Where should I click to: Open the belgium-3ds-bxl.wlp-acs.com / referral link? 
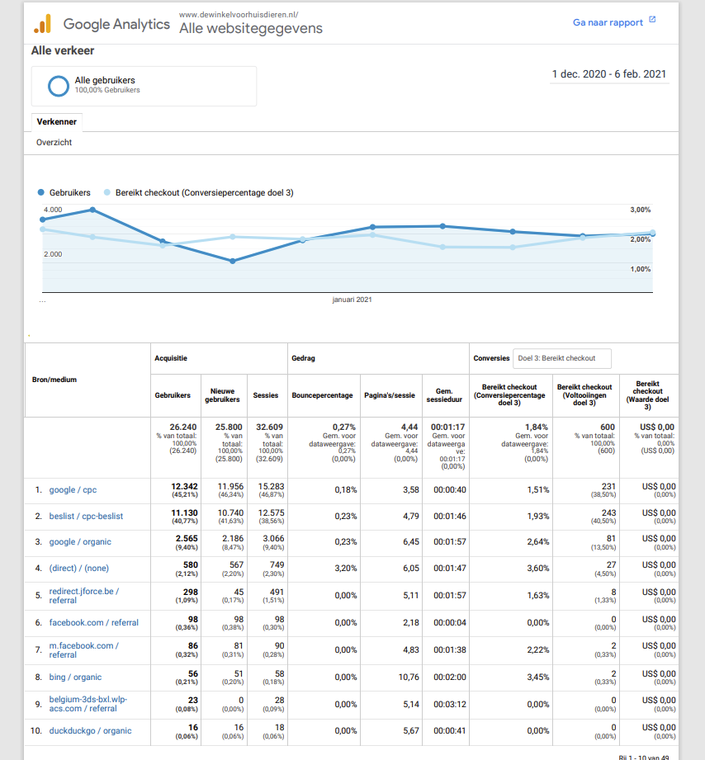coord(88,704)
